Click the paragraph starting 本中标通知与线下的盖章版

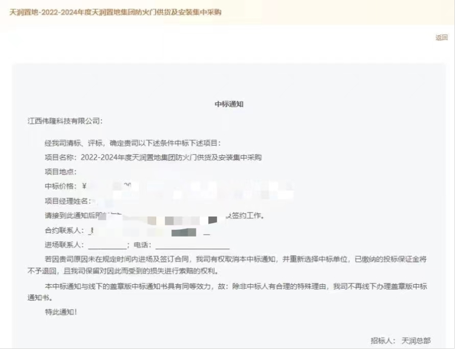[227, 292]
